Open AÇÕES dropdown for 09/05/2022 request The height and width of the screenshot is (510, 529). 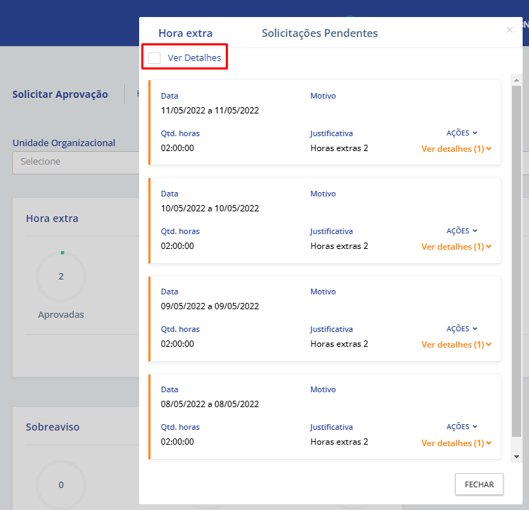(x=462, y=328)
